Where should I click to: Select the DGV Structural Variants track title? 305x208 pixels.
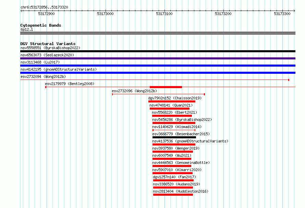tap(48, 44)
